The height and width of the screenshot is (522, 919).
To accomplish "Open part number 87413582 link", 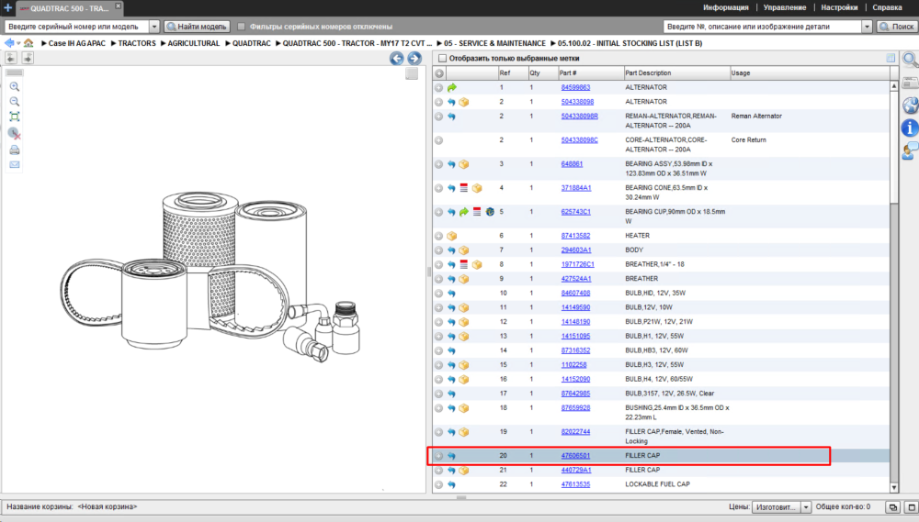I will click(x=575, y=236).
